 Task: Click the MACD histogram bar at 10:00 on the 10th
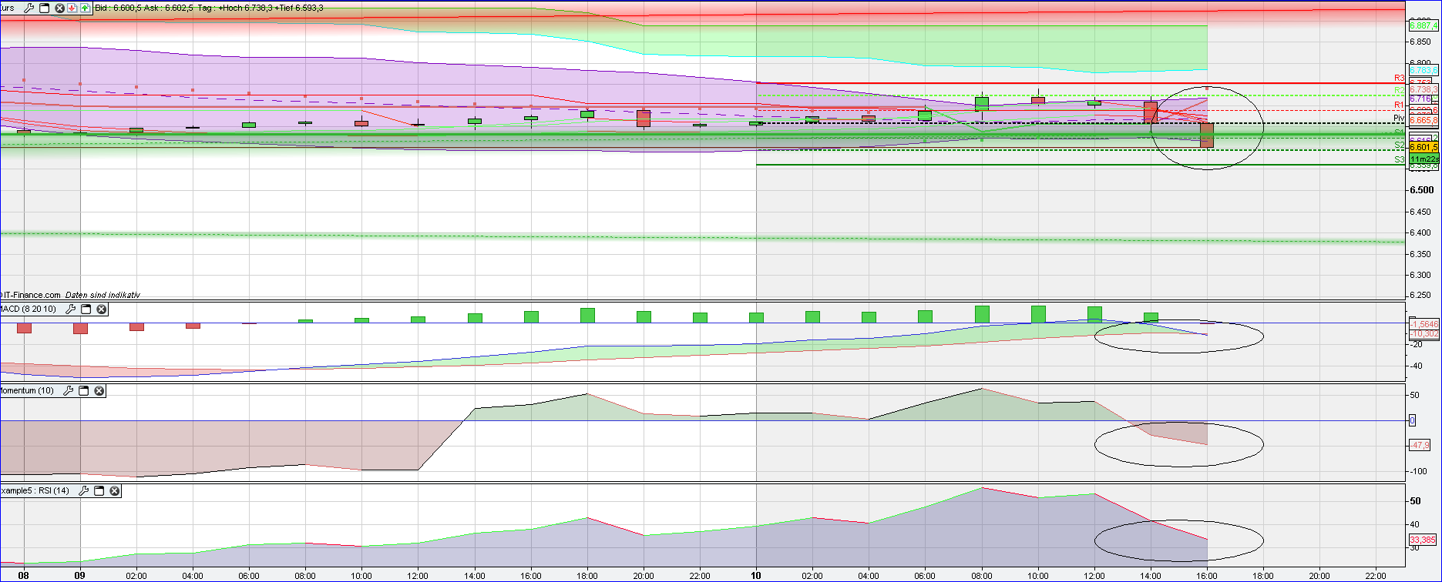1038,314
